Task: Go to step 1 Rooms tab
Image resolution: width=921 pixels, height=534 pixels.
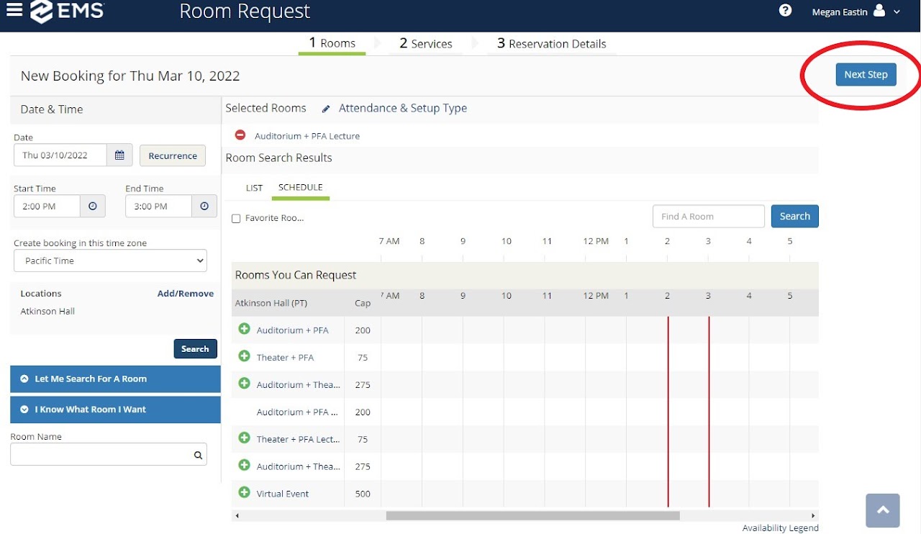Action: tap(332, 43)
